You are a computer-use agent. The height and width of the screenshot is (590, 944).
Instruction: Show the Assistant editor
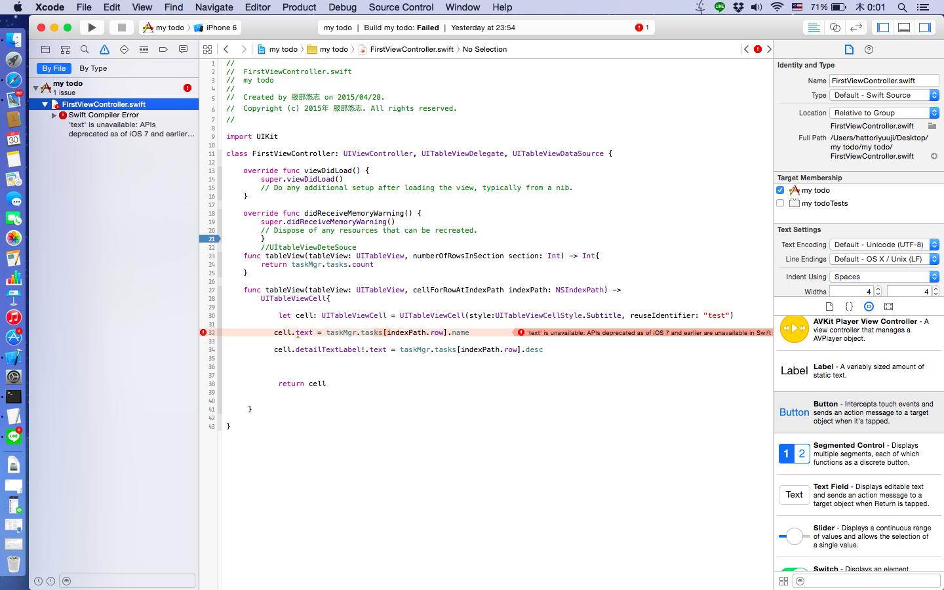(835, 28)
